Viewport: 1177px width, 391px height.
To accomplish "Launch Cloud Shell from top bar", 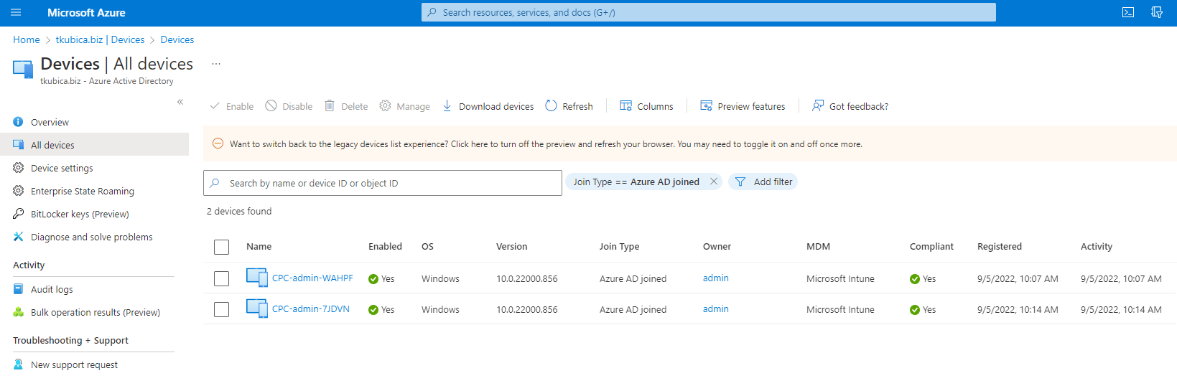I will point(1128,12).
